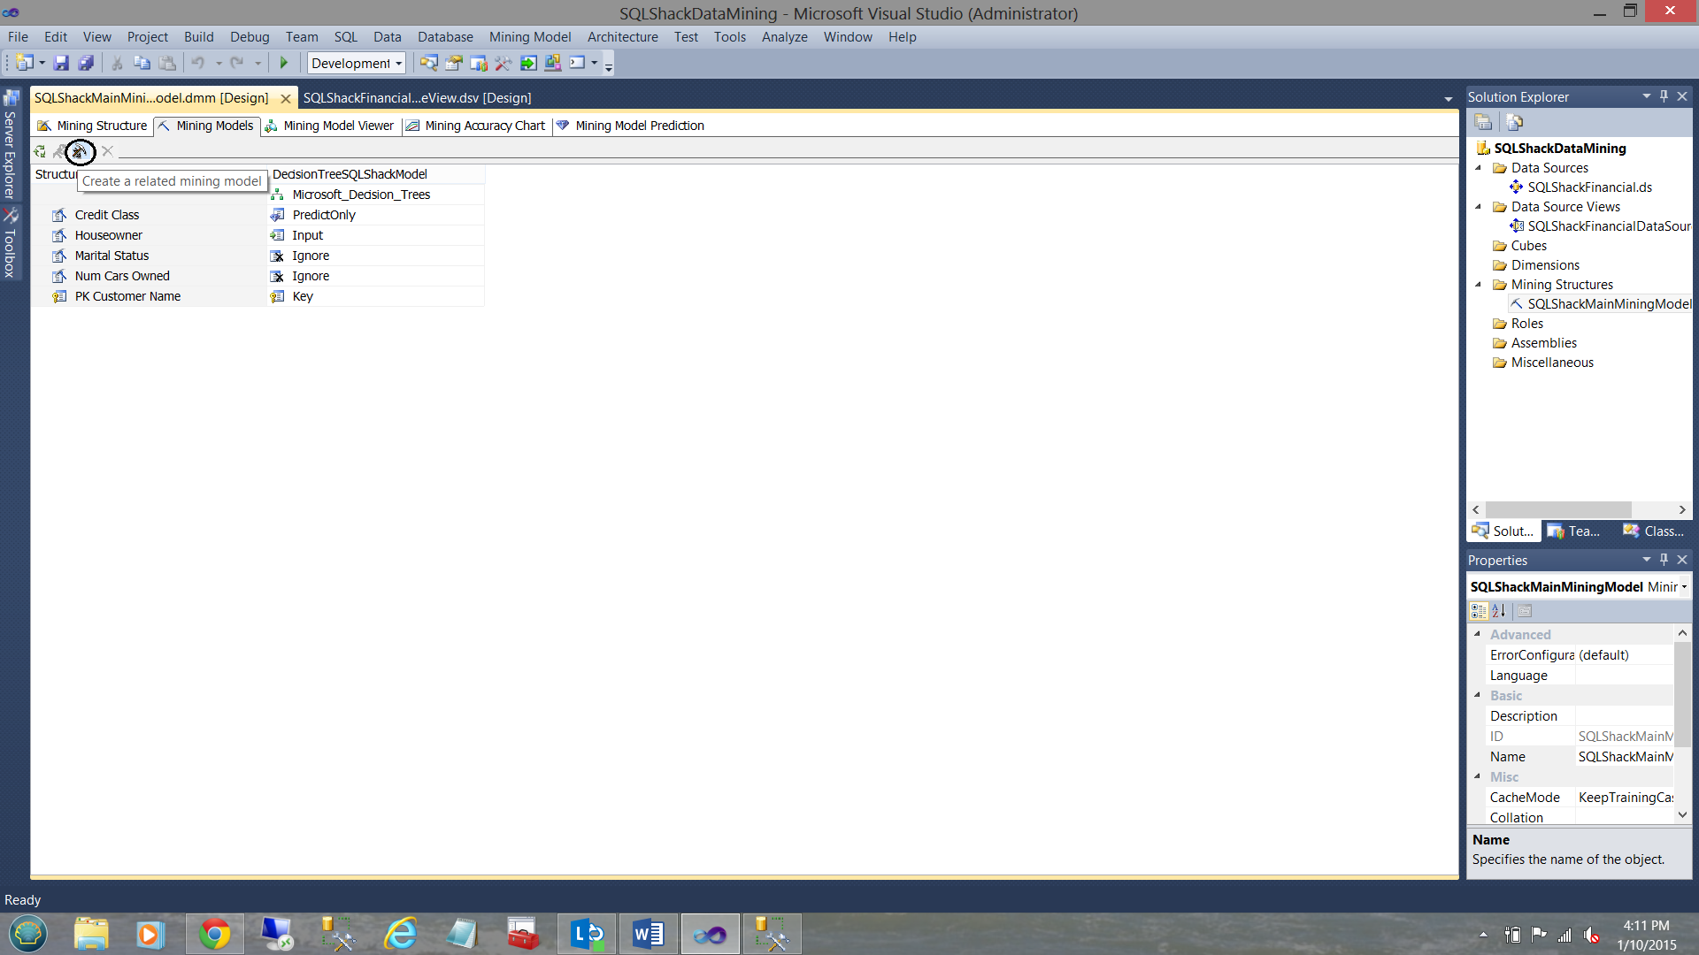The image size is (1699, 955).
Task: Open Google Chrome from the taskbar
Action: coord(214,934)
